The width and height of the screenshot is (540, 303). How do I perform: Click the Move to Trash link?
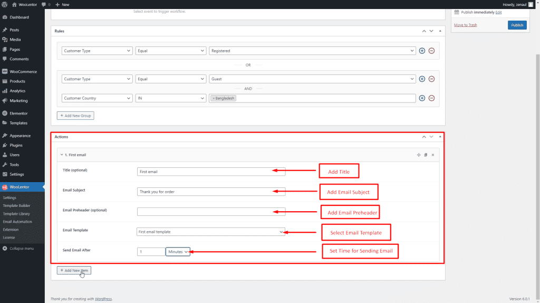click(x=465, y=25)
